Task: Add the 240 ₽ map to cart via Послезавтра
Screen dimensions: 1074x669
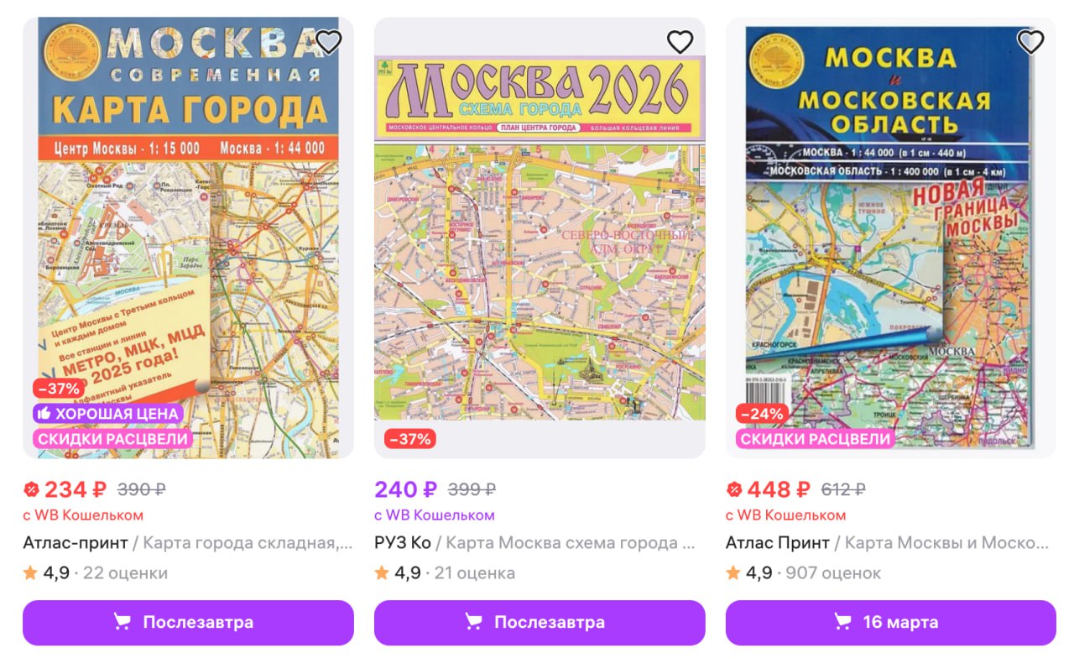Action: click(x=540, y=622)
